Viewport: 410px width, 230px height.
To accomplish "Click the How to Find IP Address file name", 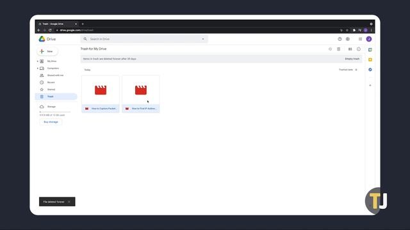I will click(143, 109).
